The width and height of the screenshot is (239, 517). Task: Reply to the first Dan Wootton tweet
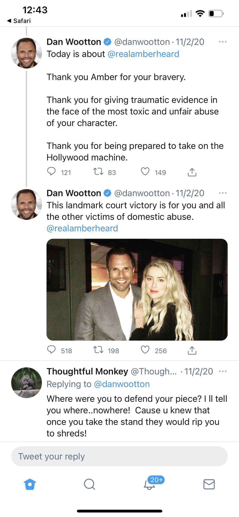(x=51, y=172)
